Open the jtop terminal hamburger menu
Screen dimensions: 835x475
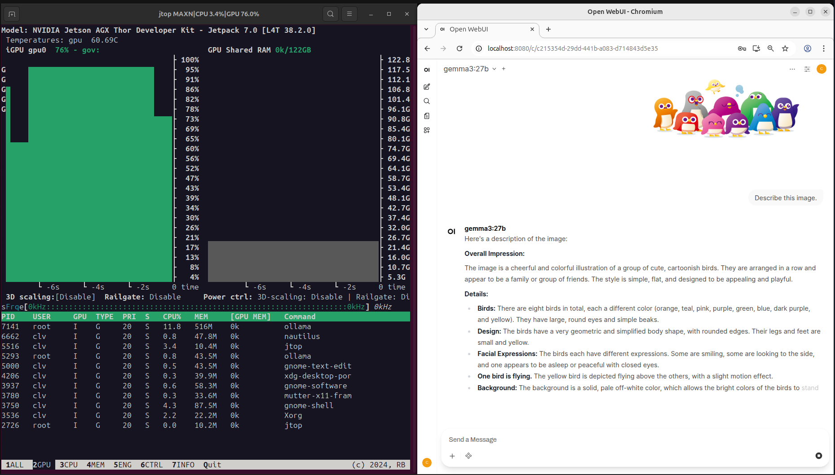click(x=349, y=14)
